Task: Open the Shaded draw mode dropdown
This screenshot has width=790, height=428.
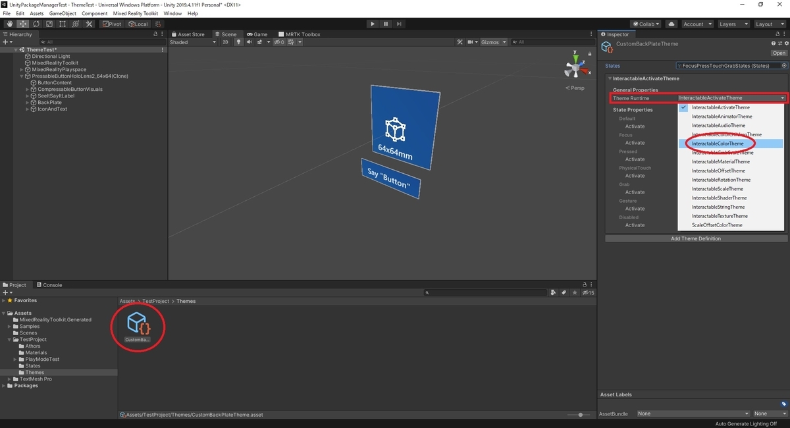Action: [x=193, y=42]
